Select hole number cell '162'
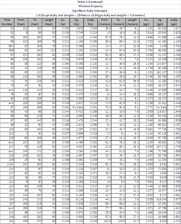 11,221
